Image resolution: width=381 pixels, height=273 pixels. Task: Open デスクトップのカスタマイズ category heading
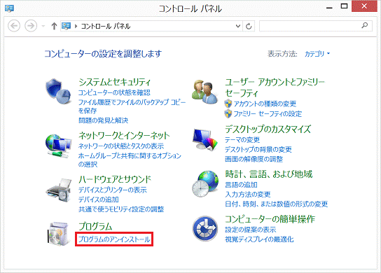pos(268,129)
